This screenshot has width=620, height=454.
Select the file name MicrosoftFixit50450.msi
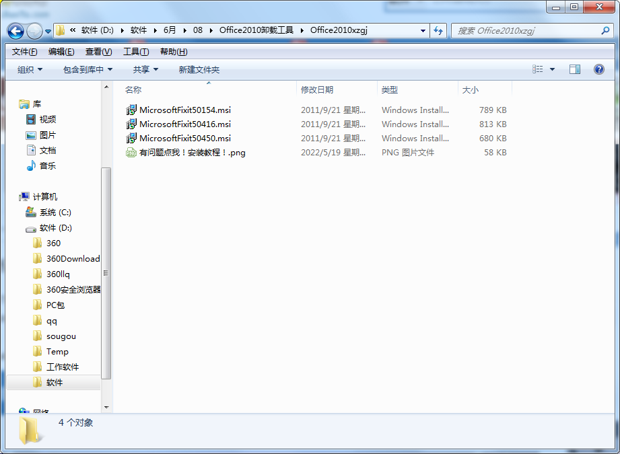coord(185,139)
